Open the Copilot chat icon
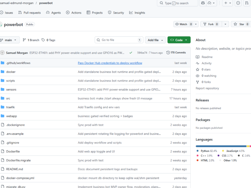 click(x=203, y=3)
